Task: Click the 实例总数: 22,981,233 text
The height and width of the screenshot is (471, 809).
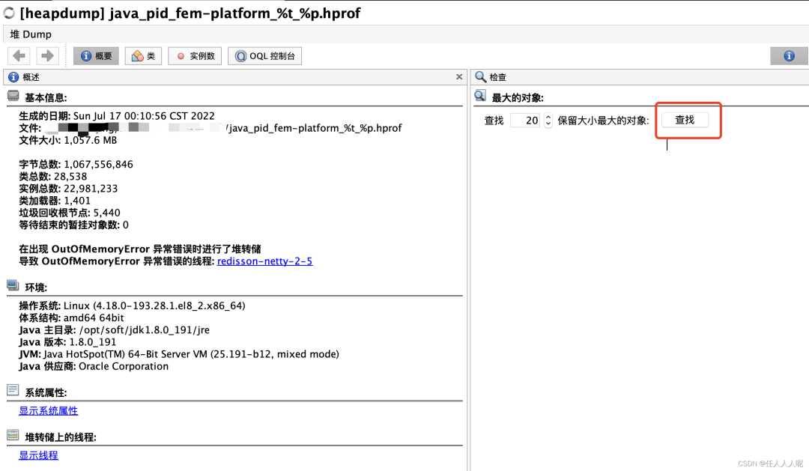Action: click(68, 188)
